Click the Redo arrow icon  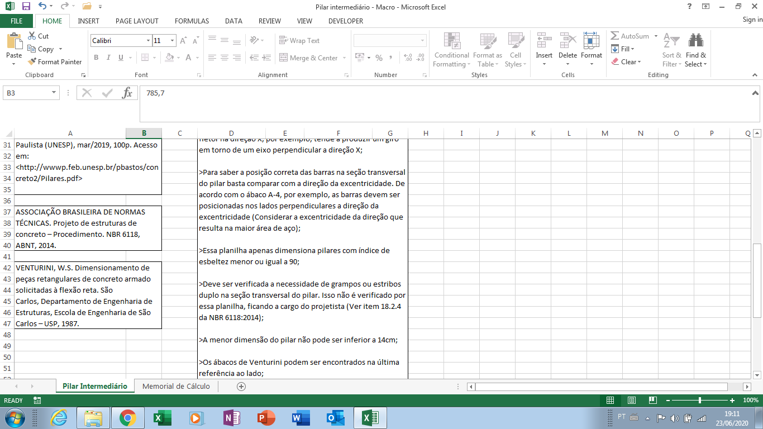click(x=64, y=7)
